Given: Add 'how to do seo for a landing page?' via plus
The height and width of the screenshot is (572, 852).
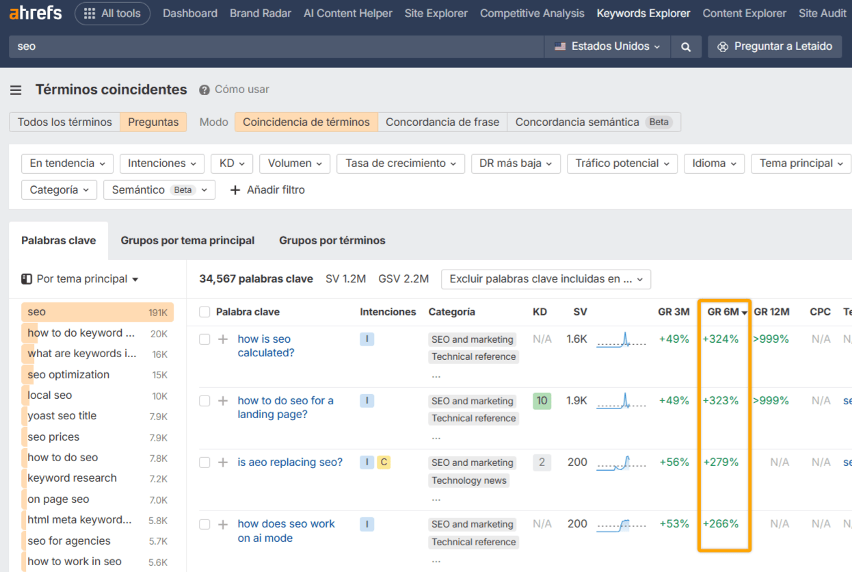Looking at the screenshot, I should coord(223,401).
